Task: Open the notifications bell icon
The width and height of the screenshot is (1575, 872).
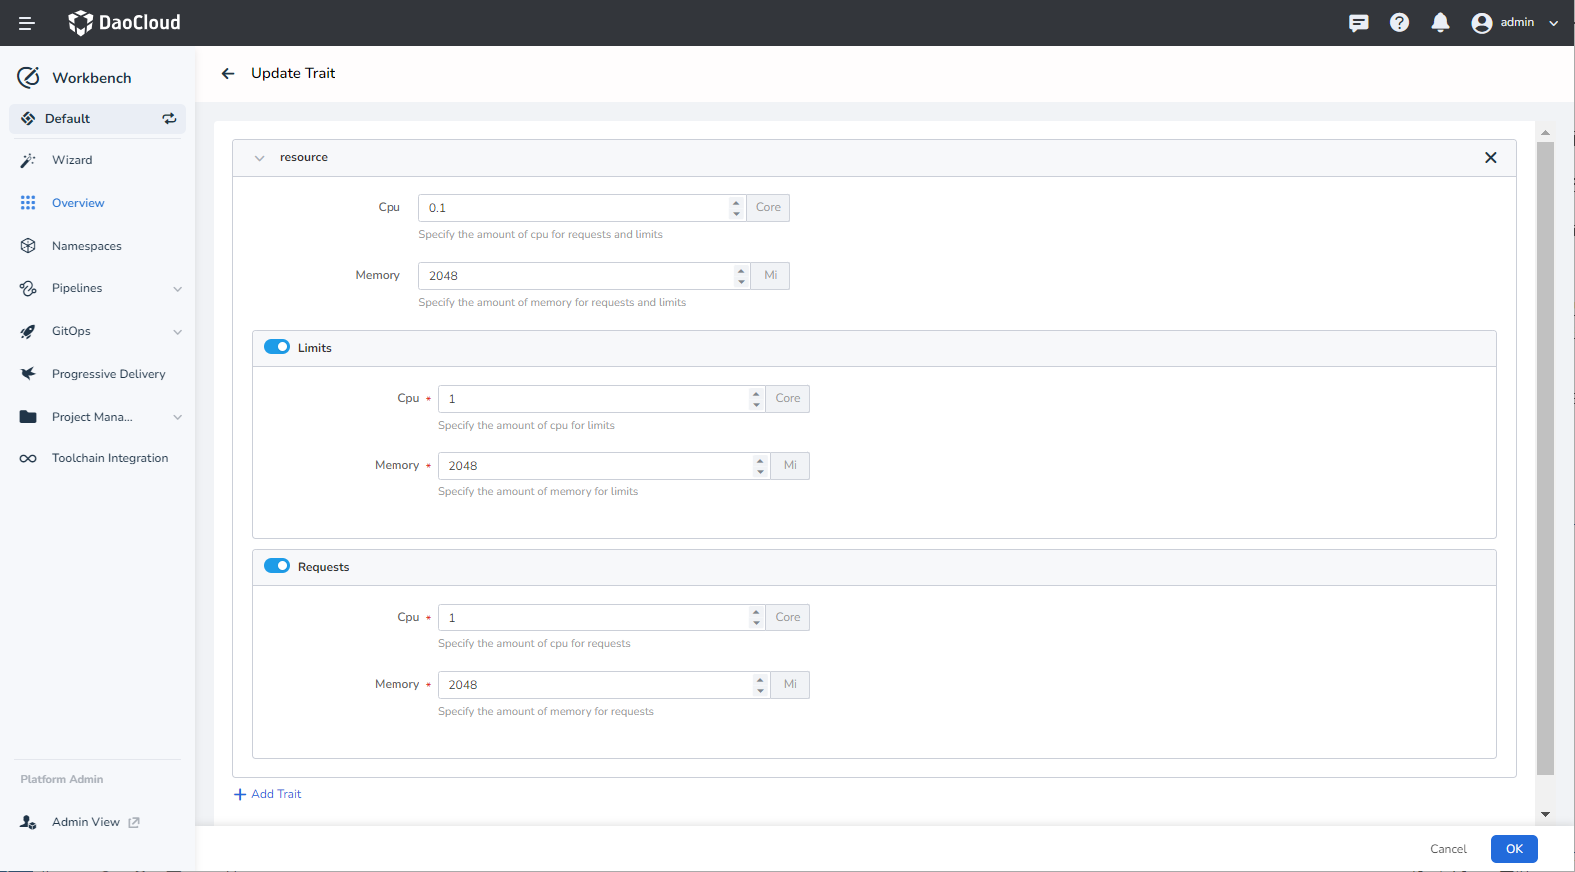Action: coord(1440,23)
